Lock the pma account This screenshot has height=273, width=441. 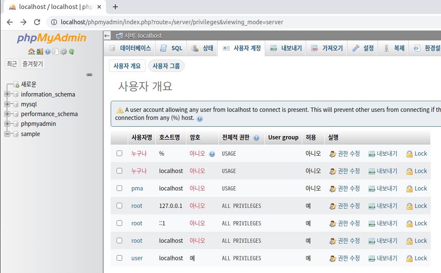tap(417, 188)
